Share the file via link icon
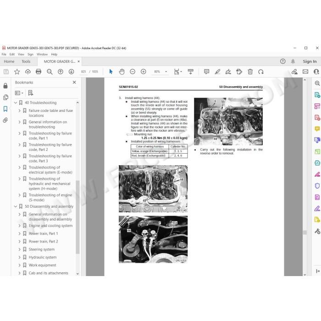 tap(294, 72)
